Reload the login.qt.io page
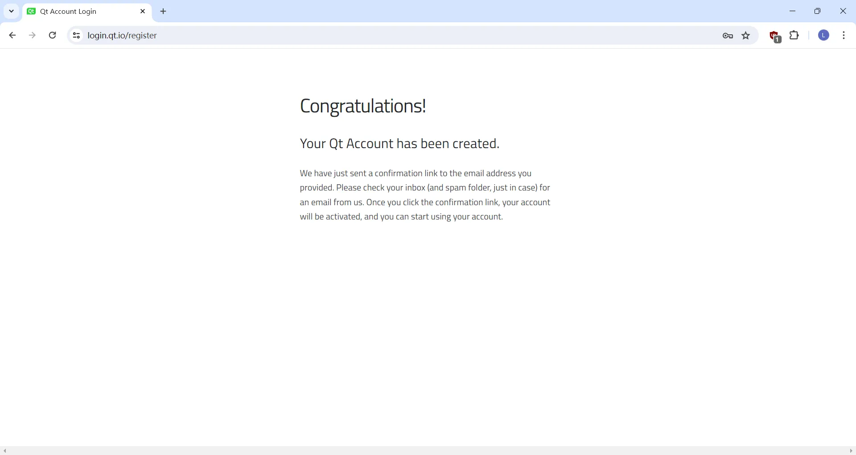The width and height of the screenshot is (856, 455). pyautogui.click(x=53, y=36)
